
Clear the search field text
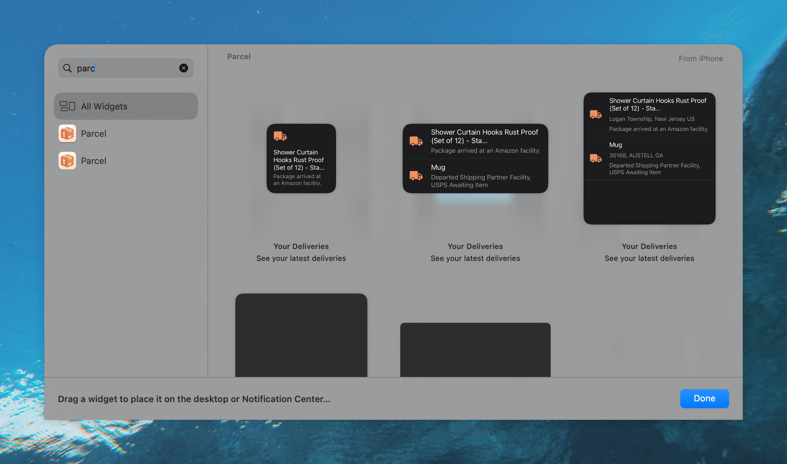[x=184, y=68]
